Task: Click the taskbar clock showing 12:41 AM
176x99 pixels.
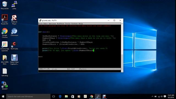Action: click(x=171, y=97)
